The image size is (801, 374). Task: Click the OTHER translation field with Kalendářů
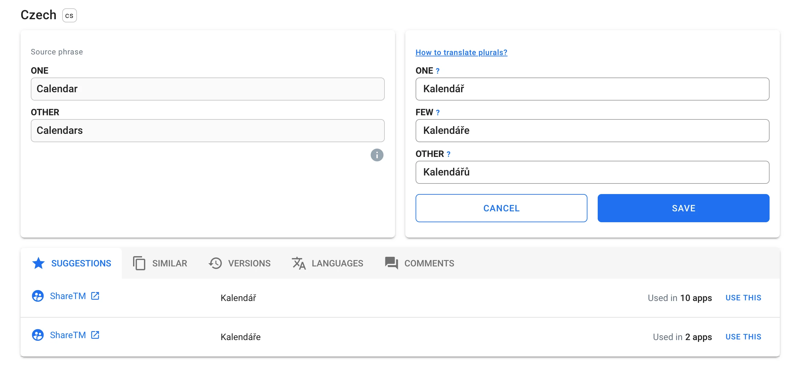[592, 172]
